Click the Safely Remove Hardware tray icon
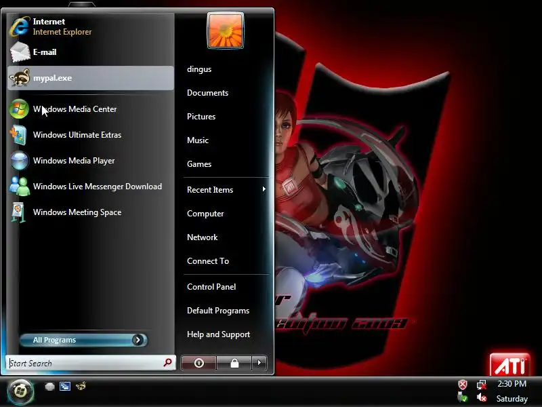Image resolution: width=542 pixels, height=407 pixels. coord(463,398)
